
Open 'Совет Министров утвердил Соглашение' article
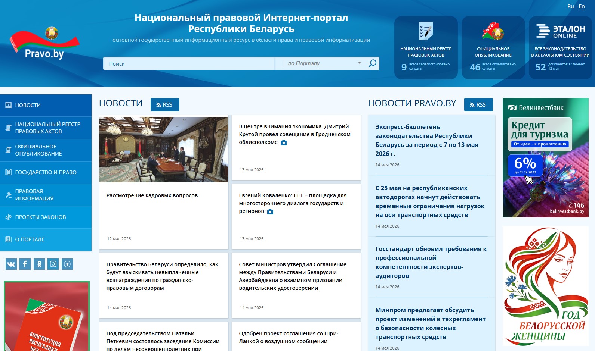point(293,276)
